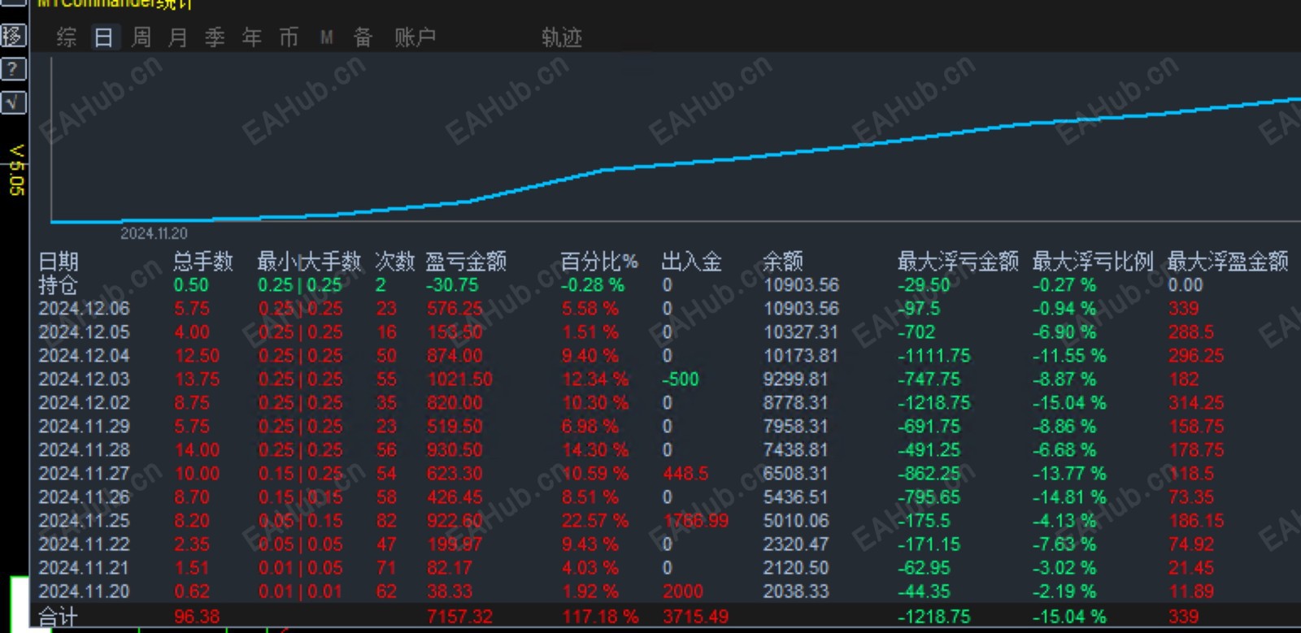Select the 2024.12.06 date row
Image resolution: width=1301 pixels, height=633 pixels.
coord(85,309)
